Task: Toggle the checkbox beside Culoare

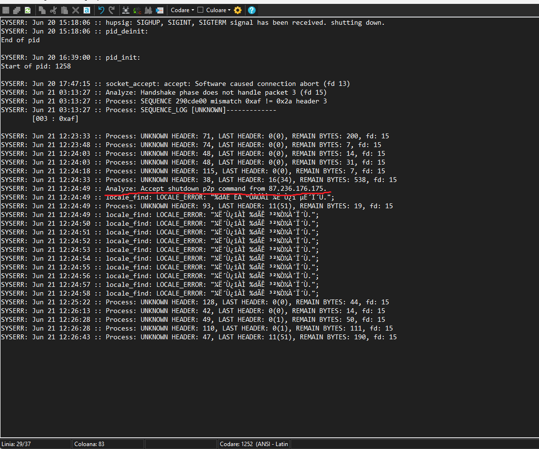Action: [x=200, y=10]
